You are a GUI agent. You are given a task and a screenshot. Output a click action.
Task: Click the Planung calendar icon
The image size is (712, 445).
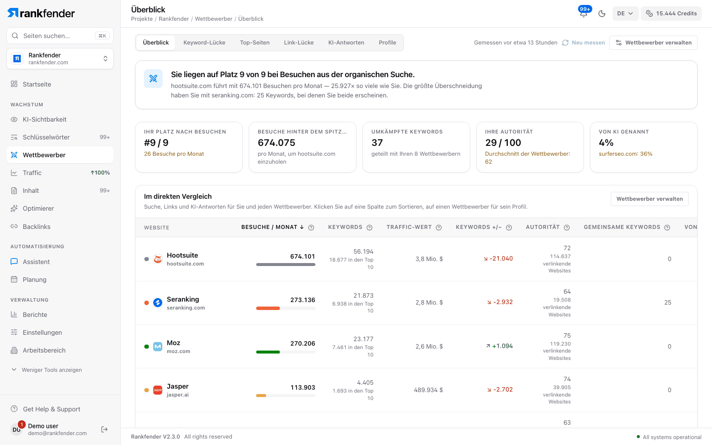click(x=14, y=279)
